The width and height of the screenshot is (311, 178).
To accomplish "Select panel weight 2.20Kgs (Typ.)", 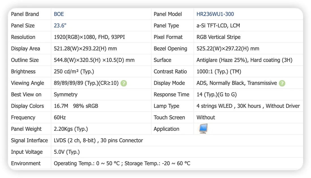I will [71, 129].
